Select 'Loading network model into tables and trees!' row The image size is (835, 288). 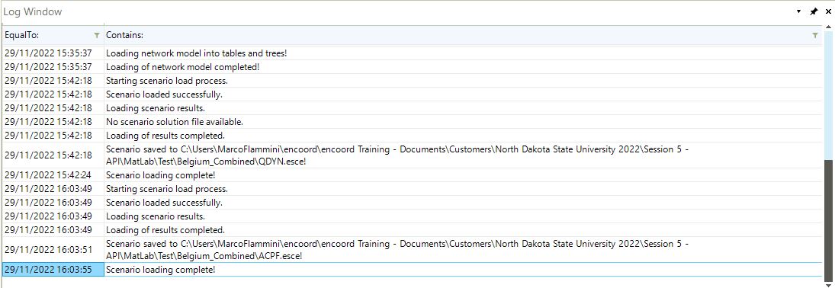413,53
